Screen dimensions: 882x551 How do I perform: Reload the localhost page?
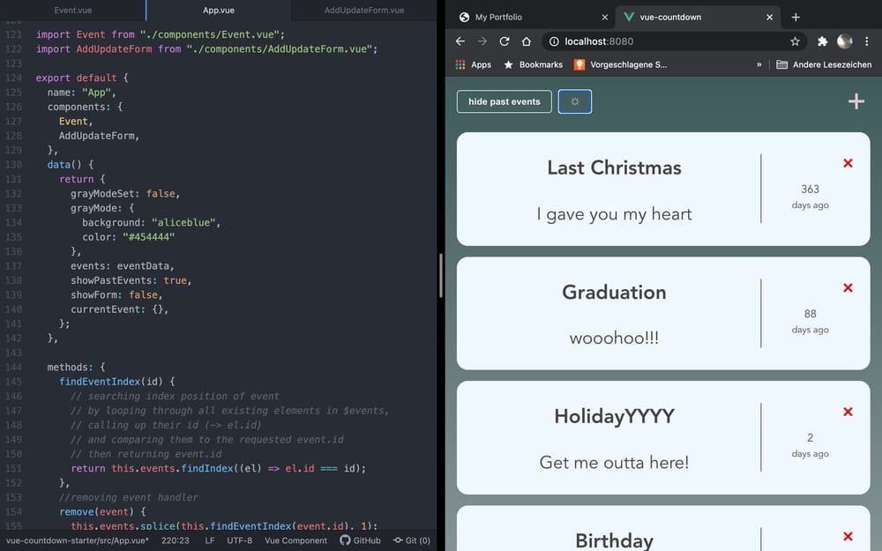[504, 41]
